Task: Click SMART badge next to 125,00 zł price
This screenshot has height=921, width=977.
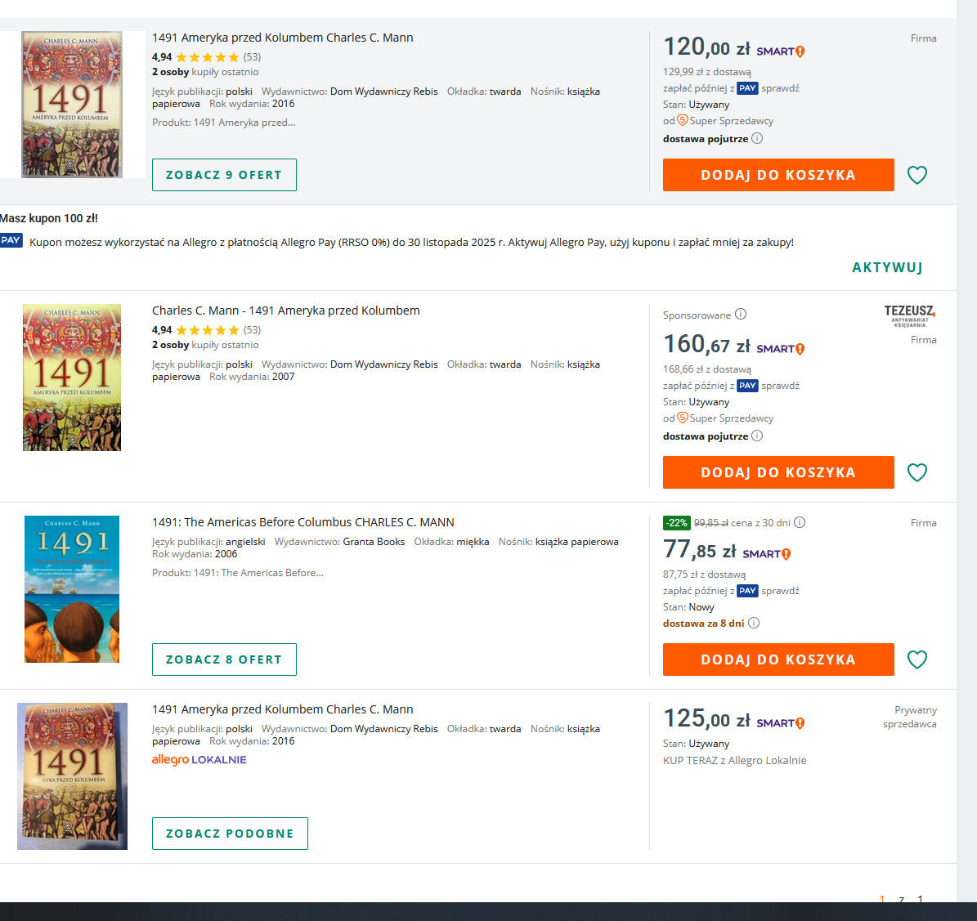Action: pos(781,723)
